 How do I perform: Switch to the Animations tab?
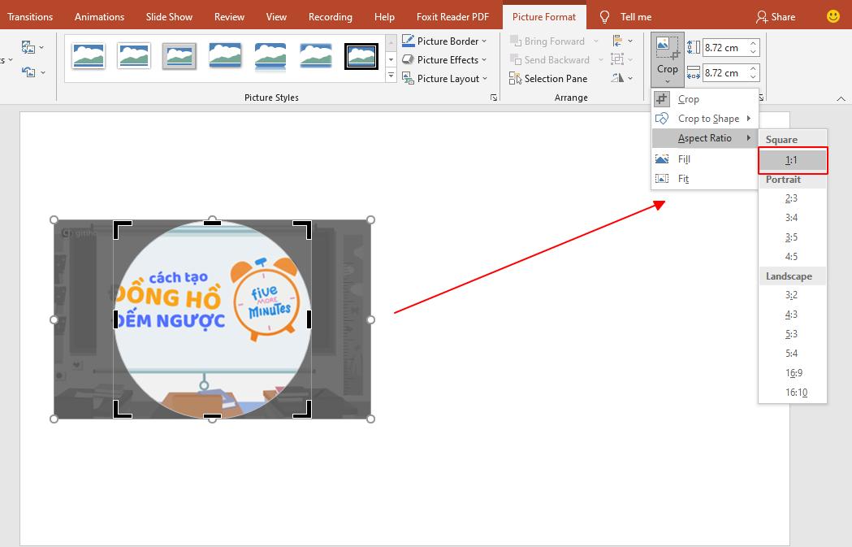pyautogui.click(x=99, y=16)
